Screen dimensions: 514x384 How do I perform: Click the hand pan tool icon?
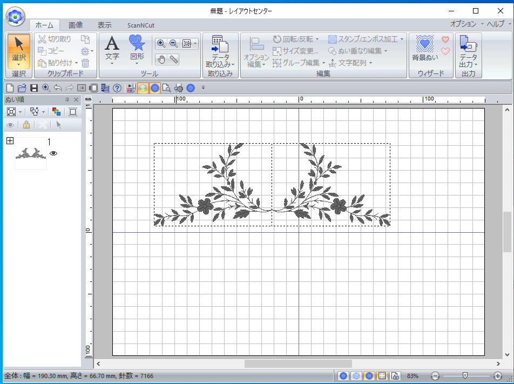pyautogui.click(x=161, y=59)
